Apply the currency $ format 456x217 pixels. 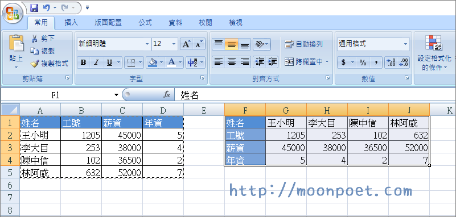343,62
